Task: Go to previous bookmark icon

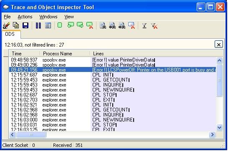Action: (71, 25)
